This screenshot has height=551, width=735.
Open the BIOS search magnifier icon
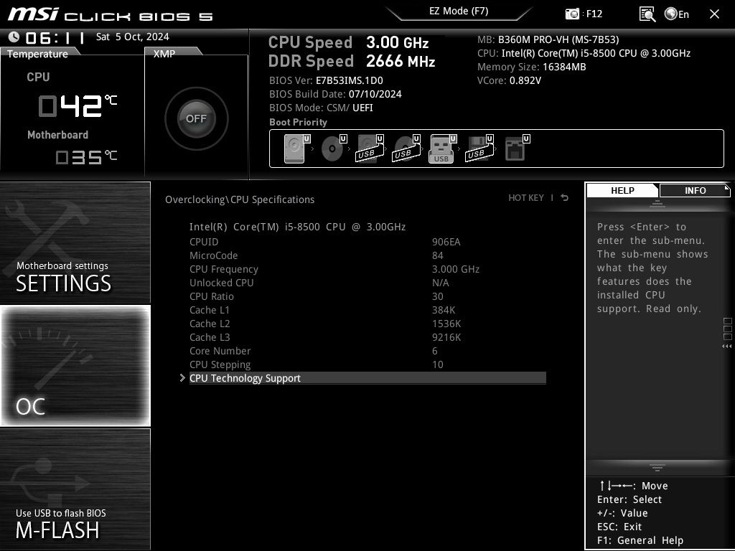[x=647, y=14]
